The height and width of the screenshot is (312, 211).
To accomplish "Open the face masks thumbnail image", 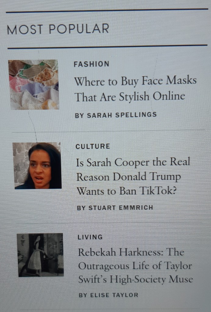I will pyautogui.click(x=34, y=84).
